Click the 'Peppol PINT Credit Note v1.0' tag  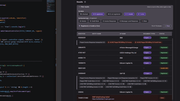pos(90,81)
